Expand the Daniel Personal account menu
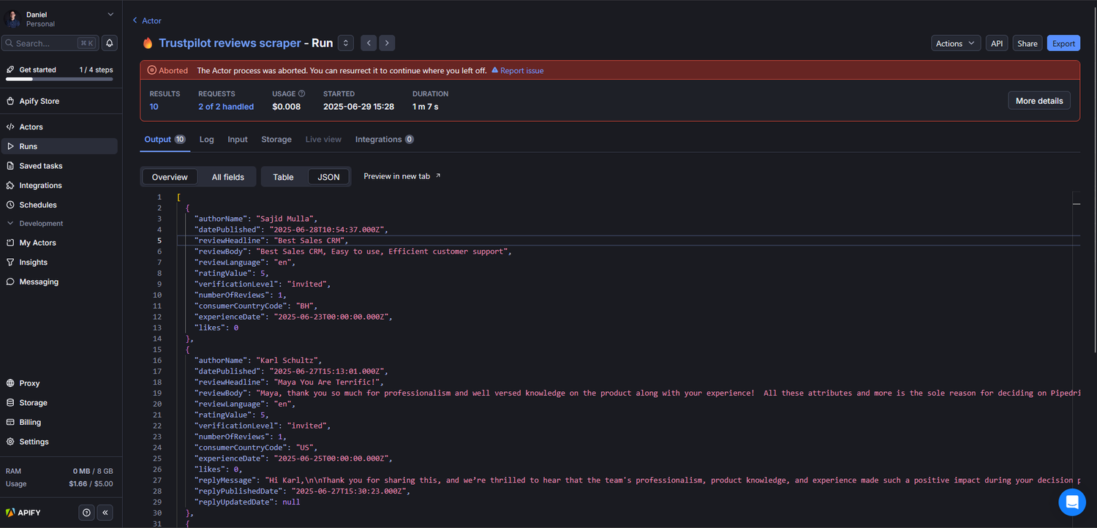 pyautogui.click(x=60, y=19)
